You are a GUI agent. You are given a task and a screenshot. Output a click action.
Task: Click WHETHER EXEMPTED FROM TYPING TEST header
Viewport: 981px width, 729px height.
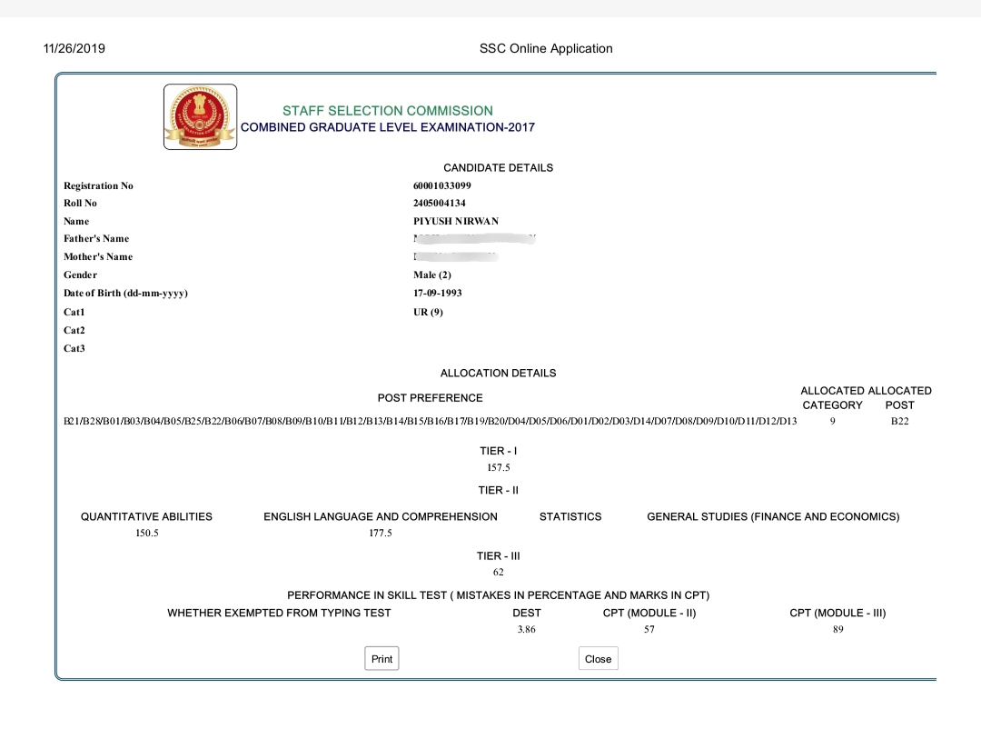[x=279, y=614]
